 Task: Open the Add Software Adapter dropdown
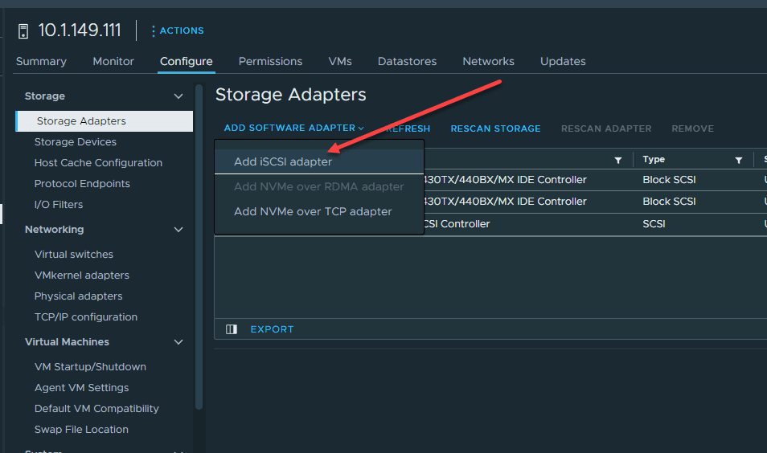click(294, 129)
